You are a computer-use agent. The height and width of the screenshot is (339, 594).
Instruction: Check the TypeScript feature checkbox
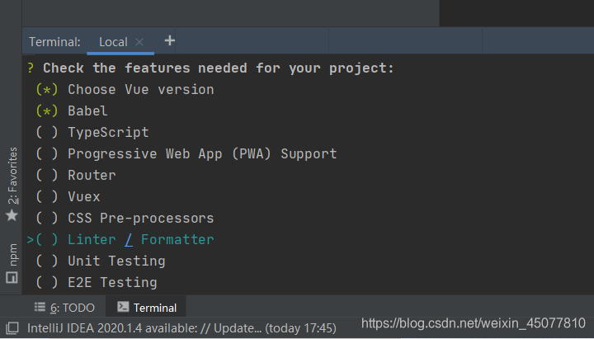click(x=47, y=132)
